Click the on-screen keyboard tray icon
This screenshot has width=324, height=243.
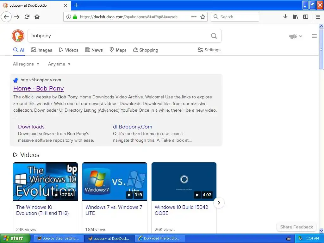point(289,239)
